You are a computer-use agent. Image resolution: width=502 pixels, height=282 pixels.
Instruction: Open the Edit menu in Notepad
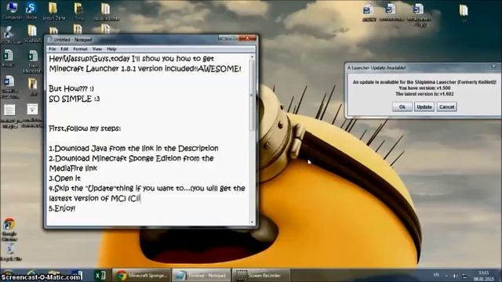point(64,49)
